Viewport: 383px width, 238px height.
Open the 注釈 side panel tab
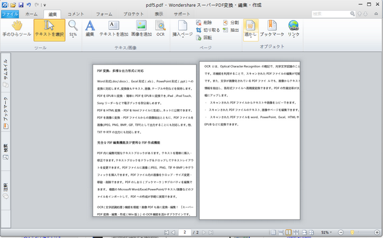[6, 190]
